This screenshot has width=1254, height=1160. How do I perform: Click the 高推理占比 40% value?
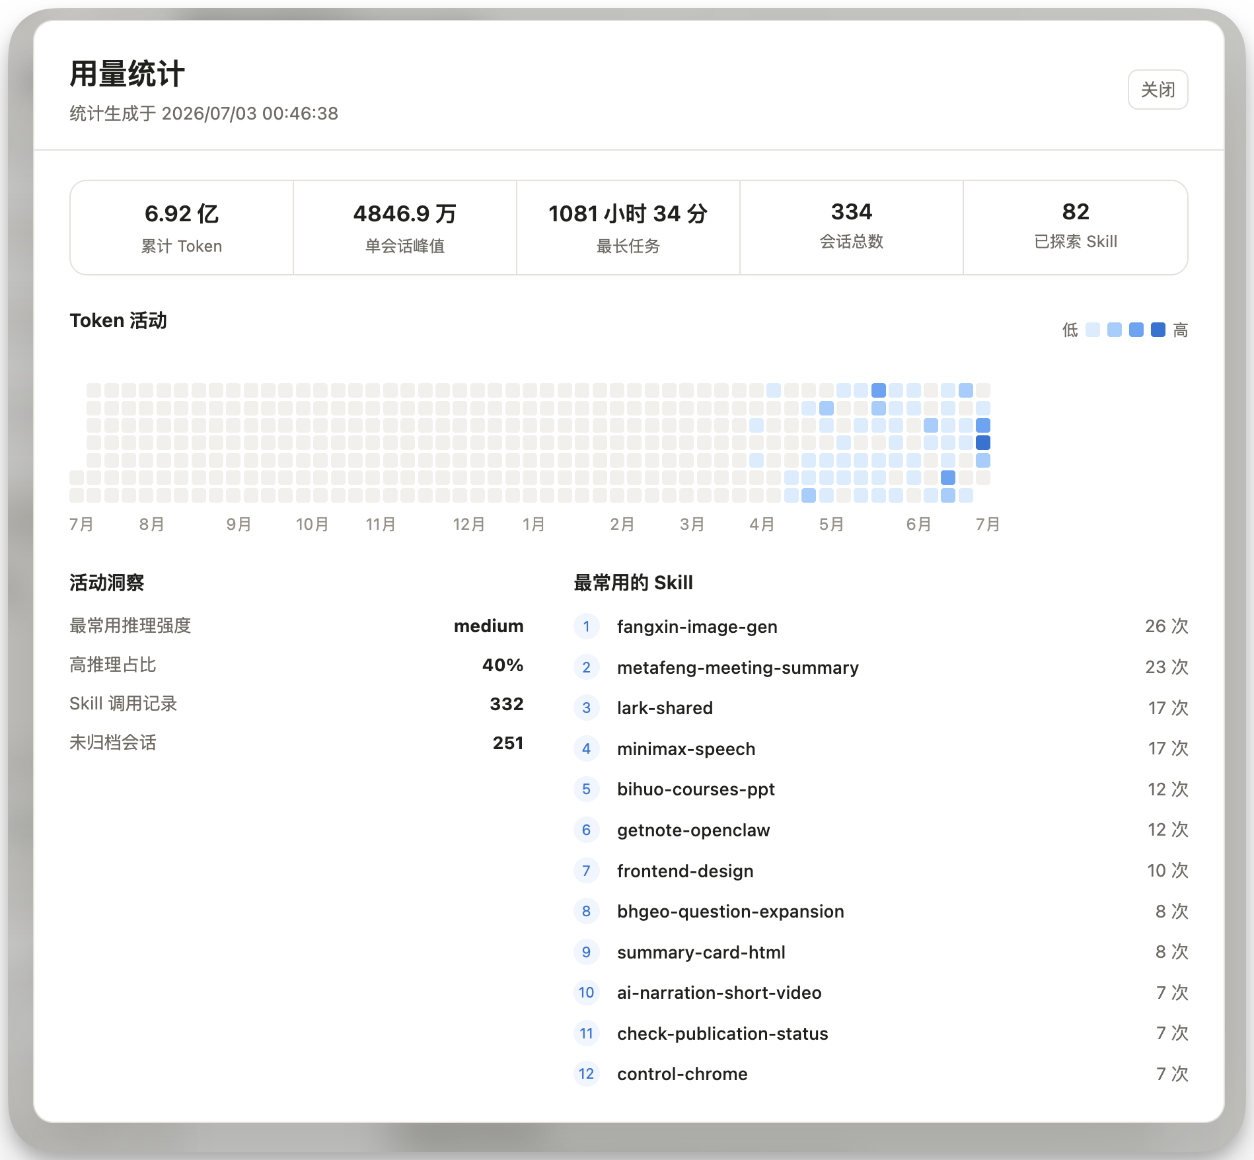pos(503,665)
